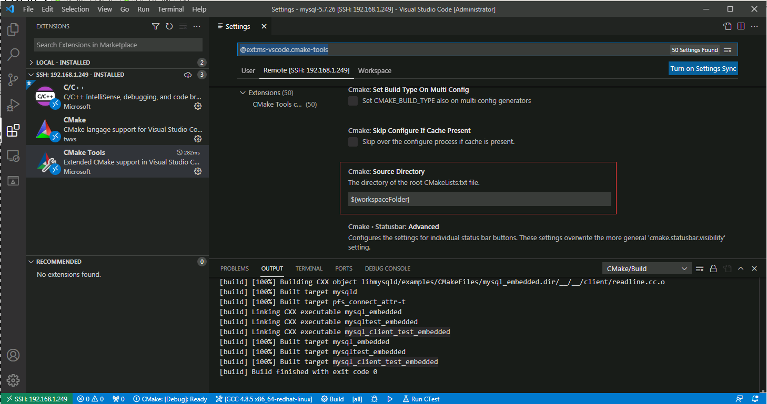767x404 pixels.
Task: Open the Search view in activity bar
Action: pos(13,55)
